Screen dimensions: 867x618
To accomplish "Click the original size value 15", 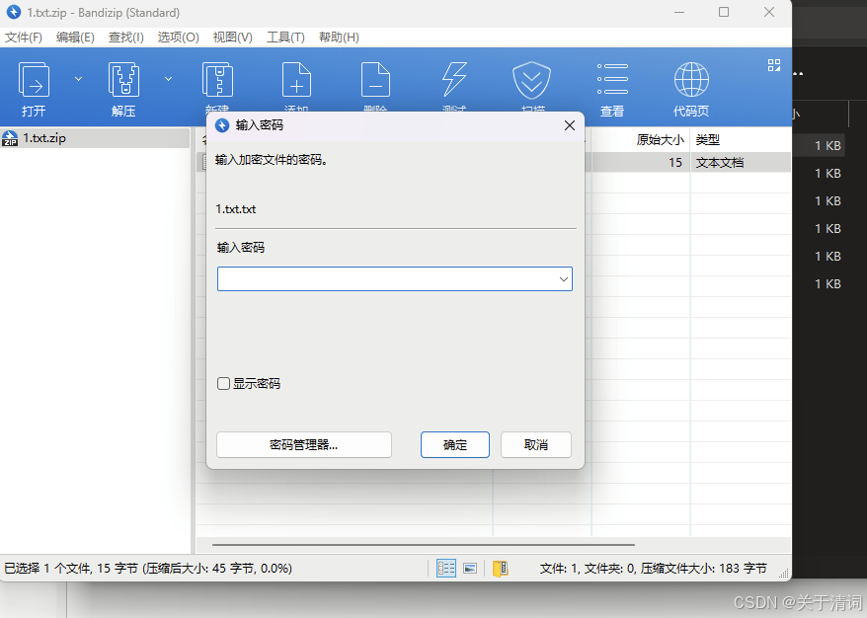I will tap(675, 163).
